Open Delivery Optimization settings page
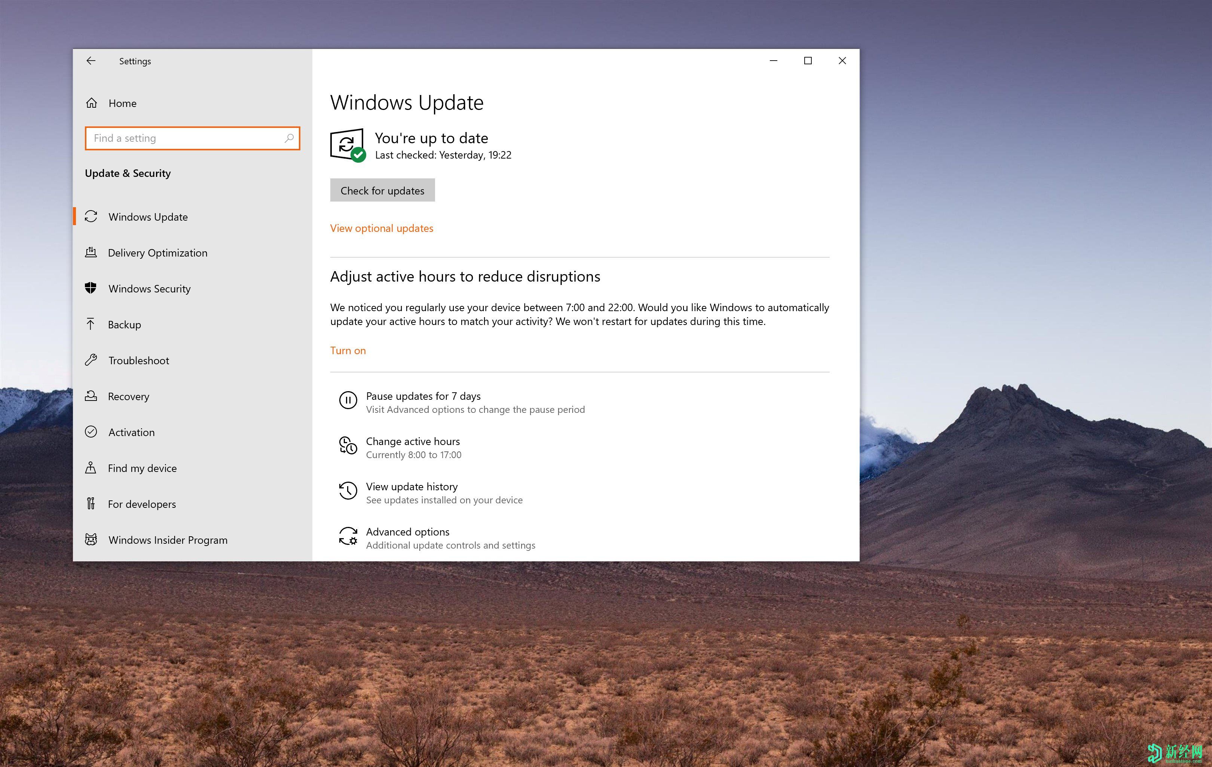The image size is (1212, 767). coord(157,253)
